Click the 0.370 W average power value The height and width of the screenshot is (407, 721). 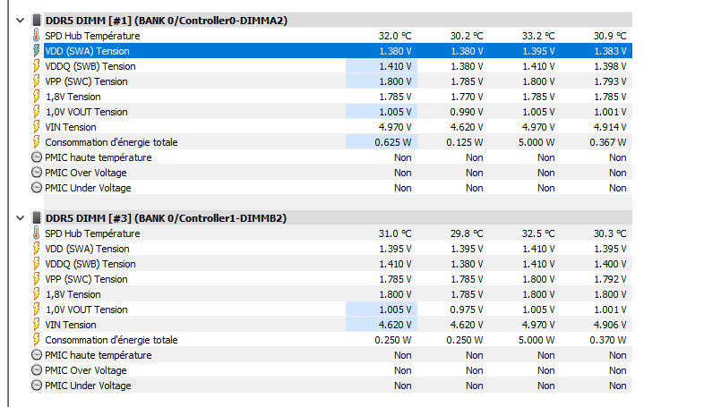coord(608,340)
